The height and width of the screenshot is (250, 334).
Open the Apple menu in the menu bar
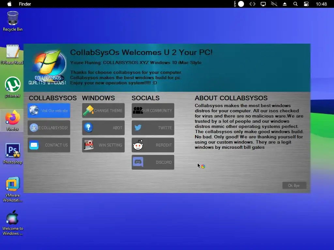pyautogui.click(x=9, y=4)
